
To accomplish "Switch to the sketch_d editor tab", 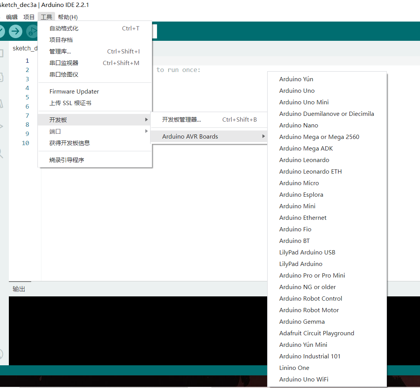I will pyautogui.click(x=25, y=48).
